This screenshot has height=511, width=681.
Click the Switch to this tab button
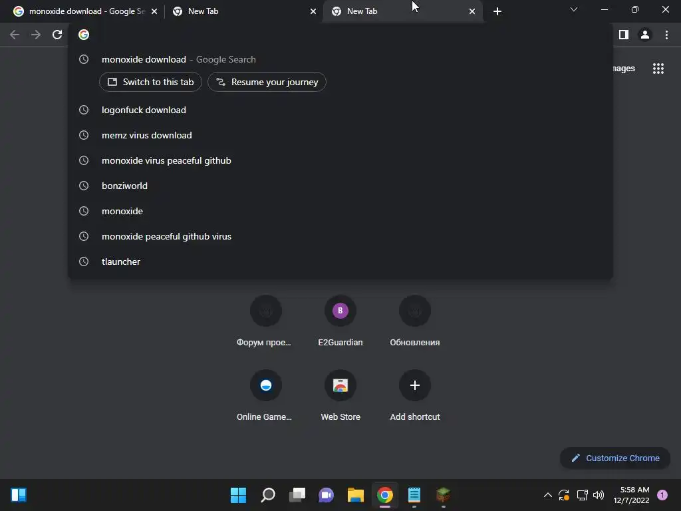pos(150,82)
